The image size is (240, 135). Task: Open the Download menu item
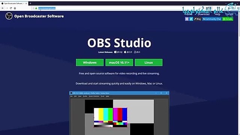click(x=204, y=14)
